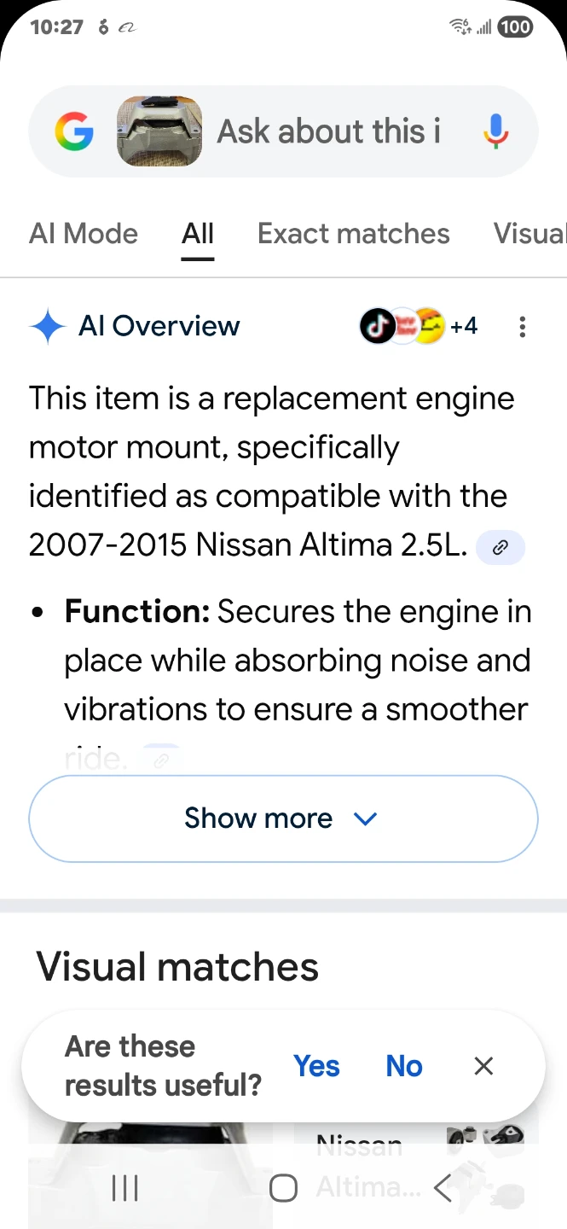Click the Google G logo
Screen dimensions: 567x1229
tap(74, 131)
